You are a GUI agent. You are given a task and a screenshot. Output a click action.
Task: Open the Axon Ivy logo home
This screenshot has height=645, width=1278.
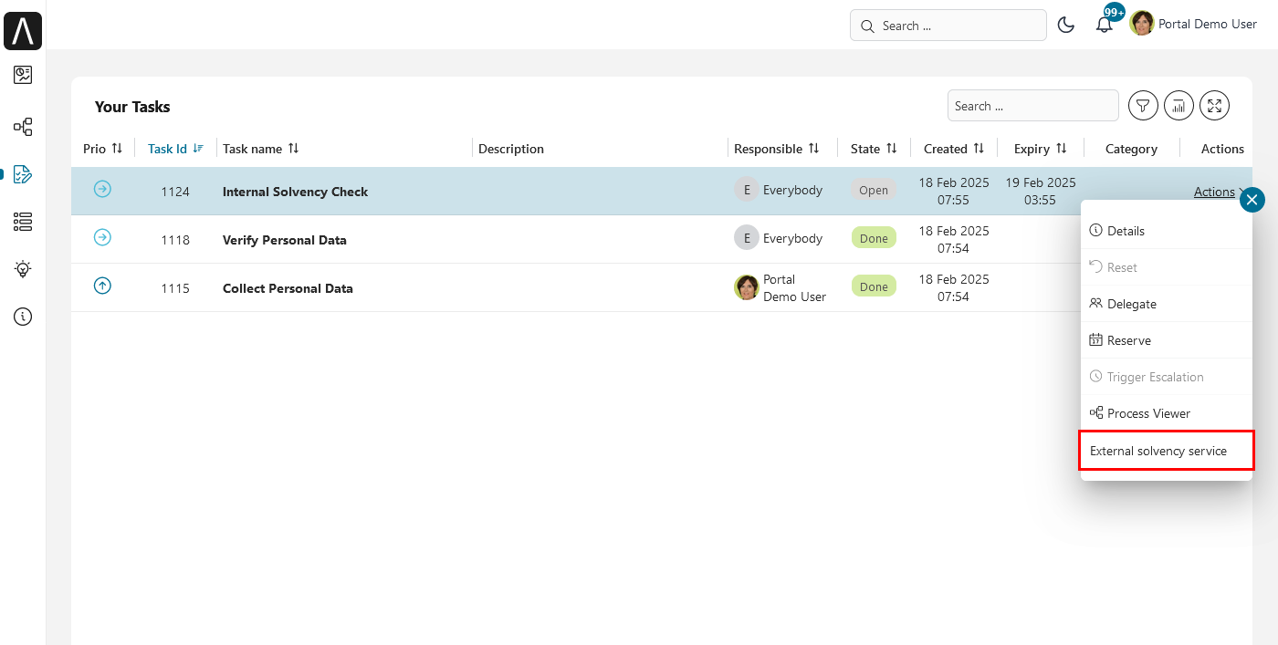pos(23,31)
